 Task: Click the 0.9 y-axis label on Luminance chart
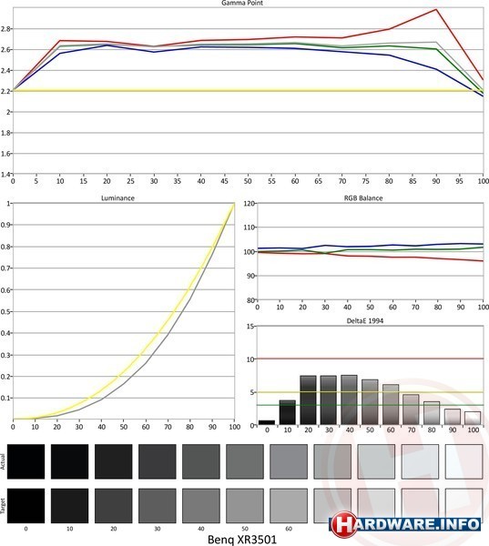5,225
